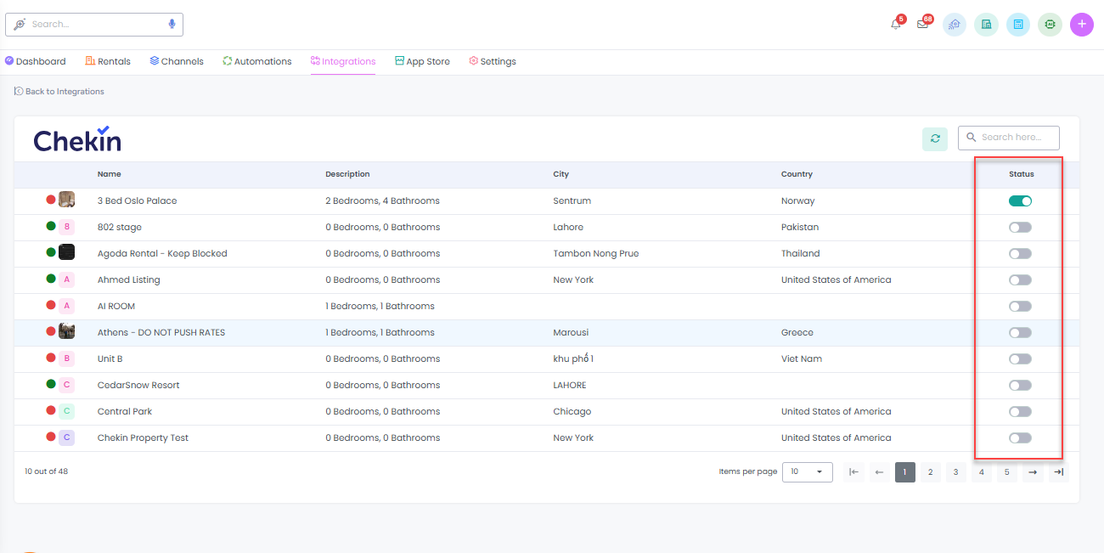
Task: Click the top global Search field
Action: (x=94, y=25)
